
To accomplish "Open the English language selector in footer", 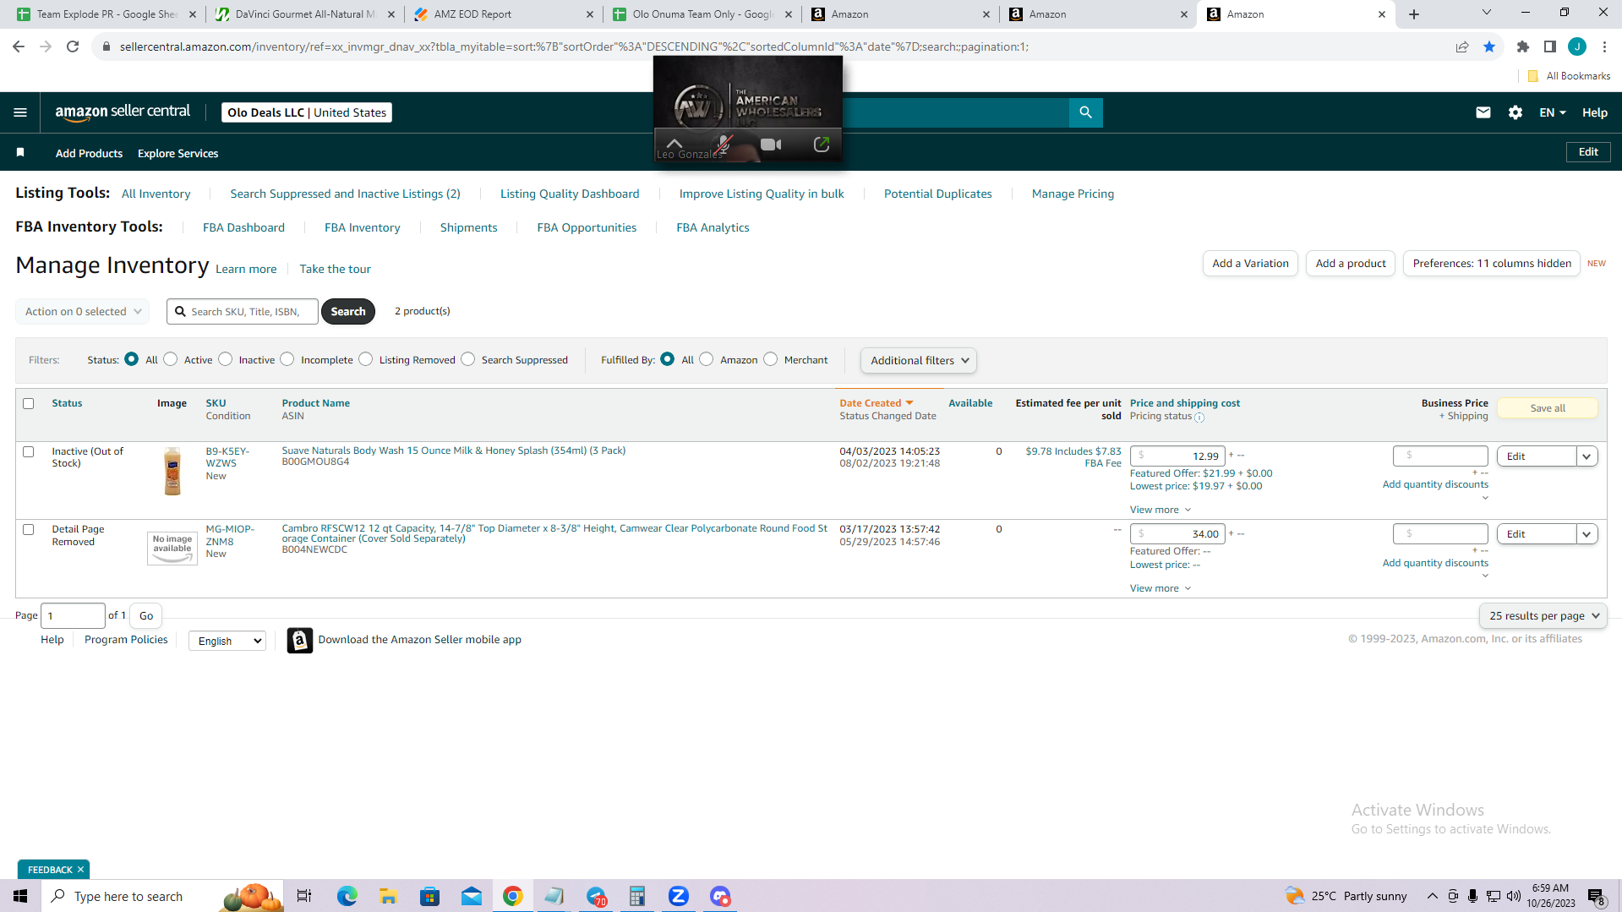I will [x=227, y=641].
